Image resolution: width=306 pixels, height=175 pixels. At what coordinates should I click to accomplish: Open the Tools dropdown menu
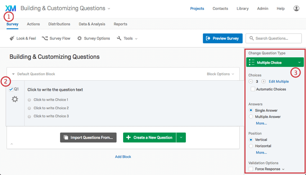[127, 38]
